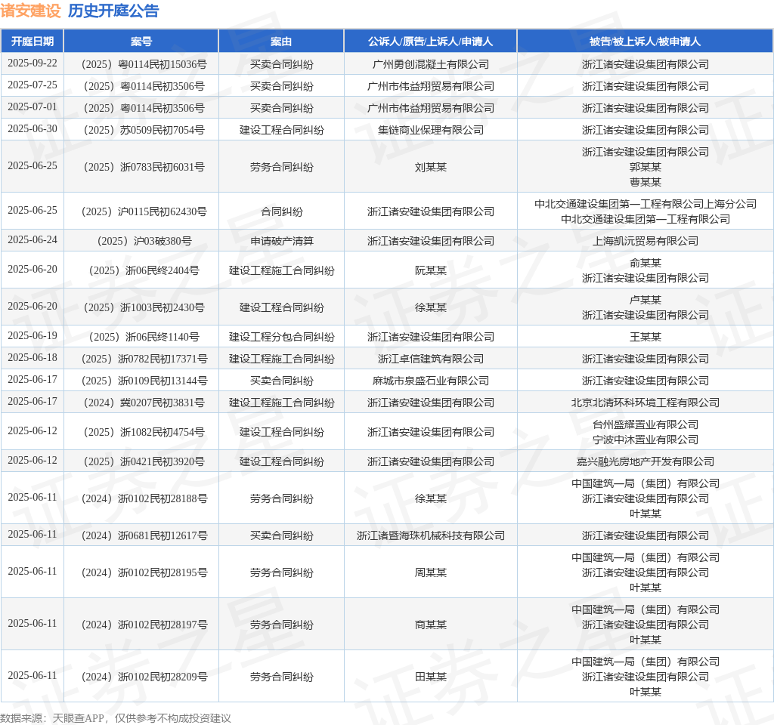Click defendant 嘉兴融光房地产开发有限公司

click(x=646, y=461)
